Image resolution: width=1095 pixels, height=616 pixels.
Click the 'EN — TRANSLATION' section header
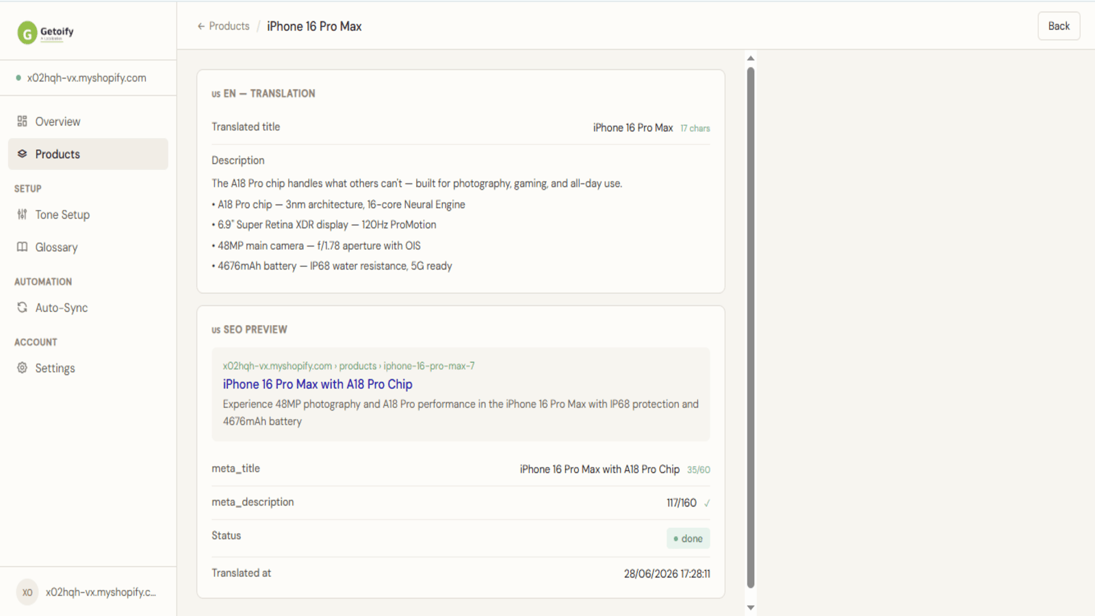pyautogui.click(x=263, y=94)
